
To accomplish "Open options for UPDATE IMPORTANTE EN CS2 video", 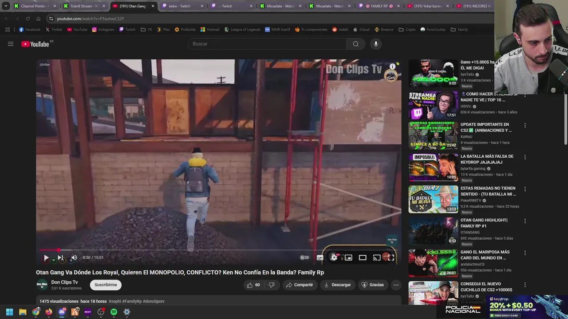I will [x=525, y=125].
